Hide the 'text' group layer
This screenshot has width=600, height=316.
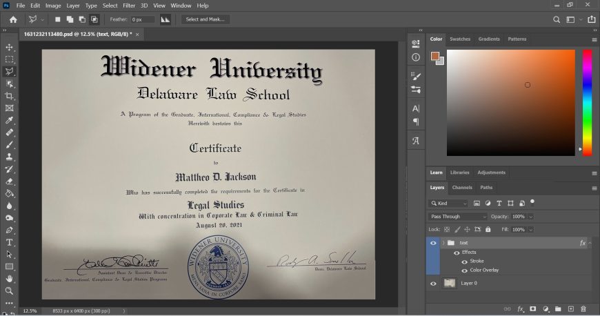[433, 243]
